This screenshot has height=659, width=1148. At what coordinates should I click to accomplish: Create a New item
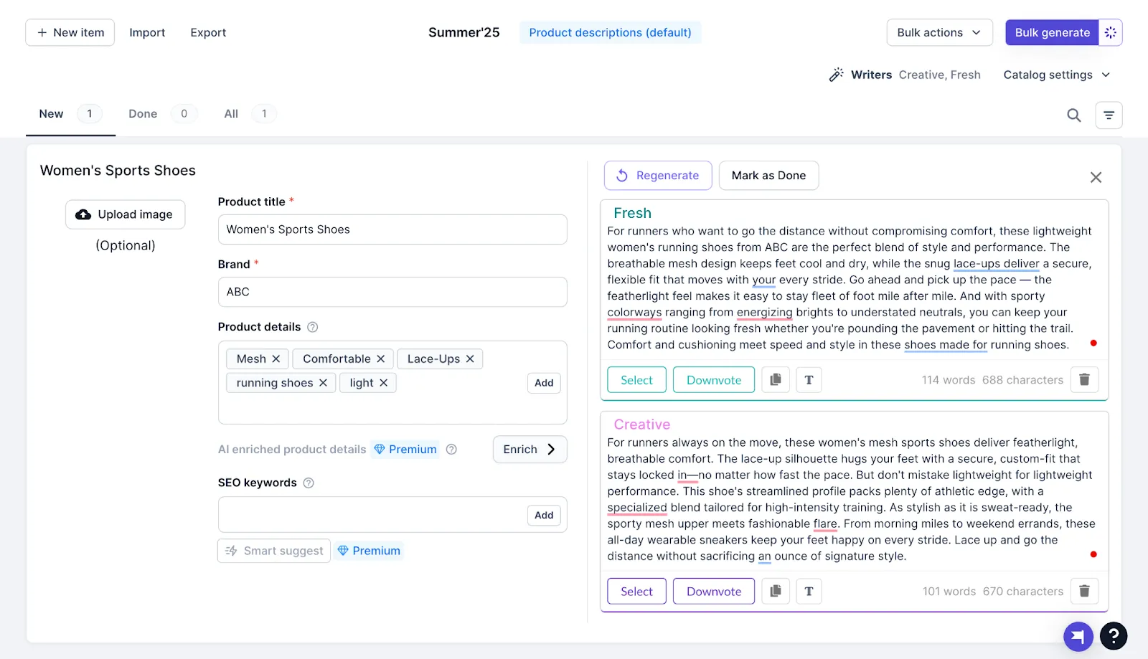pyautogui.click(x=70, y=32)
